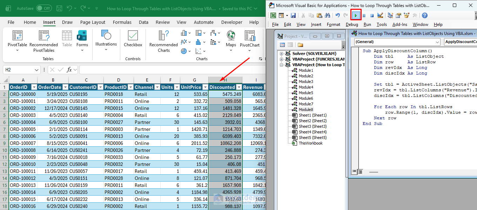Click the Insert Function fx button
The image size is (477, 210).
69,70
